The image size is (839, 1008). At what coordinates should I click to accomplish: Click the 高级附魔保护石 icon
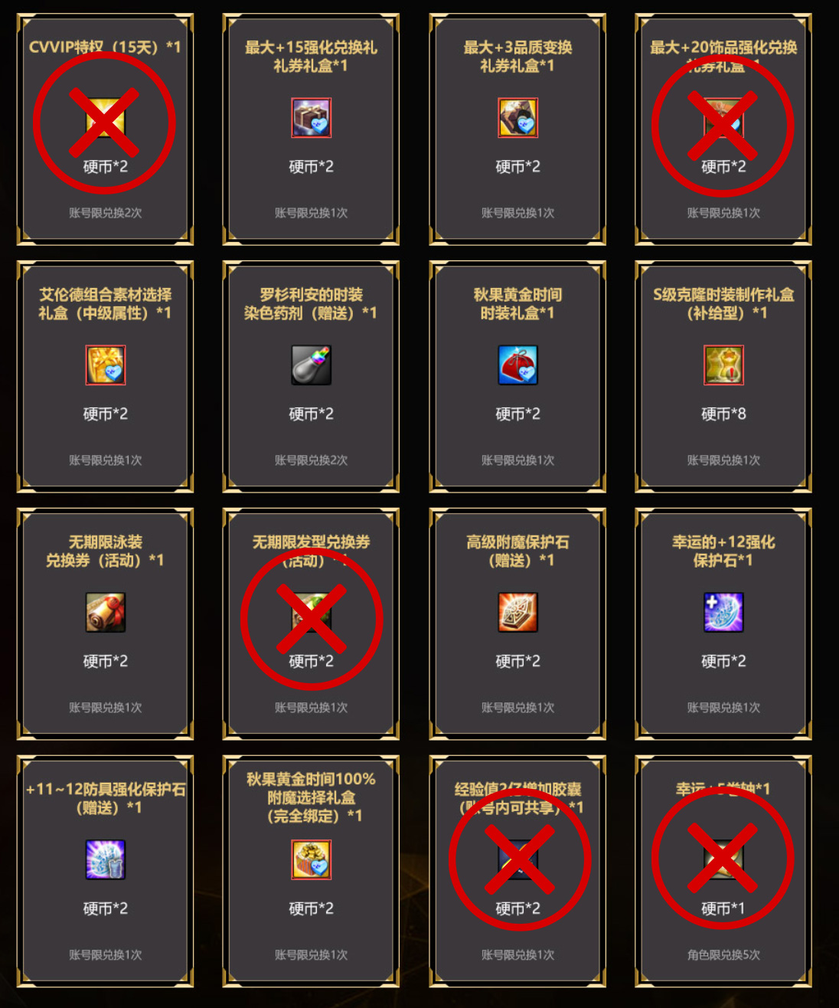[x=517, y=613]
